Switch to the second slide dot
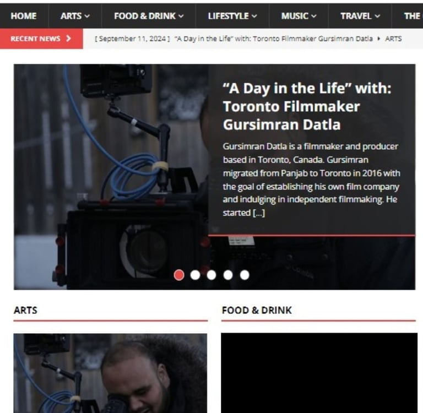 click(196, 275)
